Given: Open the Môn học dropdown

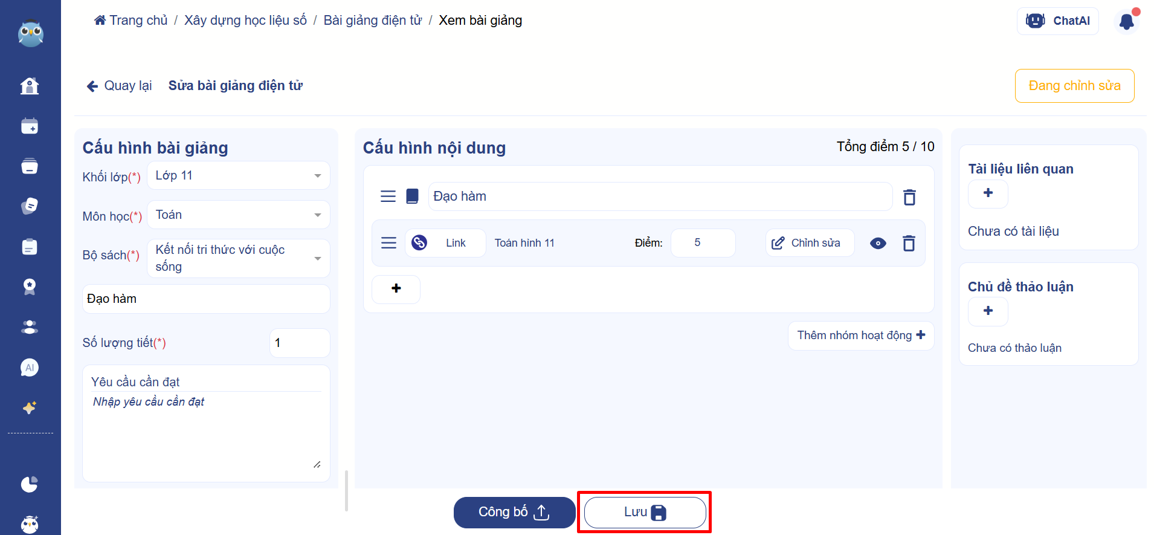Looking at the screenshot, I should (x=239, y=215).
